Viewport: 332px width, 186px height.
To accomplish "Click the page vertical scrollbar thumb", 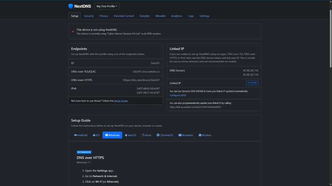I will click(330, 39).
